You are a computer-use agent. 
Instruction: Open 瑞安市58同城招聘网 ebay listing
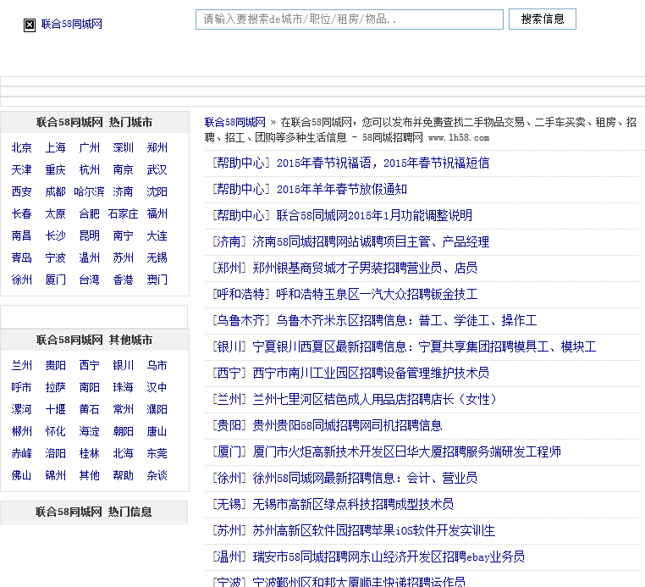pos(389,557)
